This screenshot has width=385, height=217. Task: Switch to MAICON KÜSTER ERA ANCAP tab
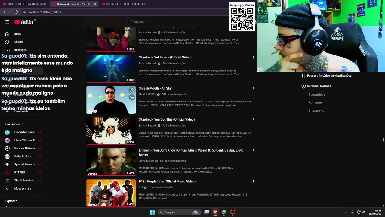point(25,4)
